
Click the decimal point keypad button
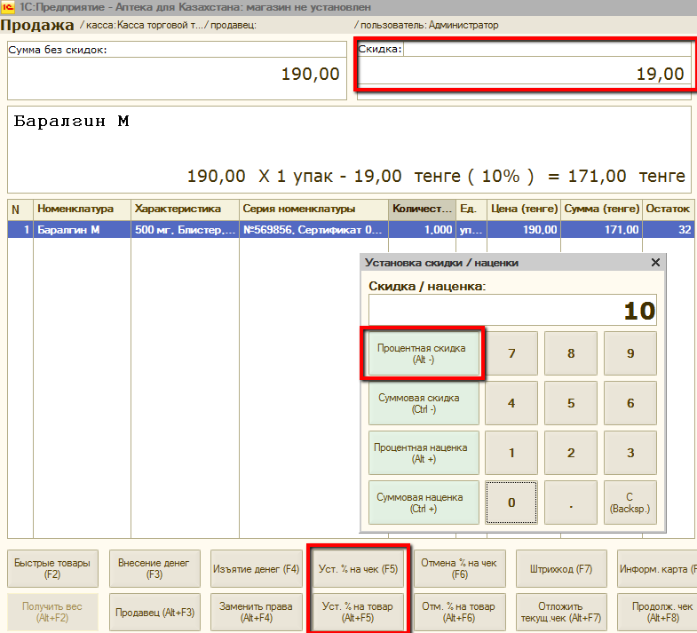570,502
